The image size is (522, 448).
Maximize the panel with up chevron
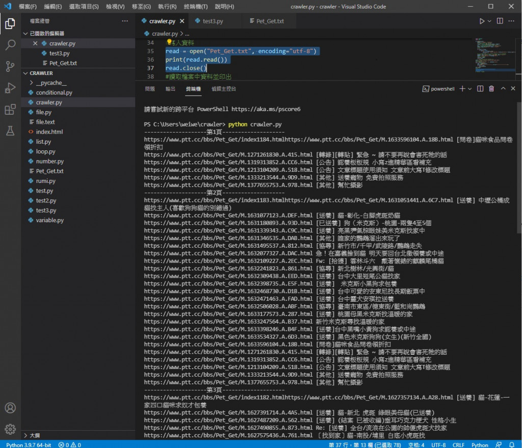(x=503, y=89)
